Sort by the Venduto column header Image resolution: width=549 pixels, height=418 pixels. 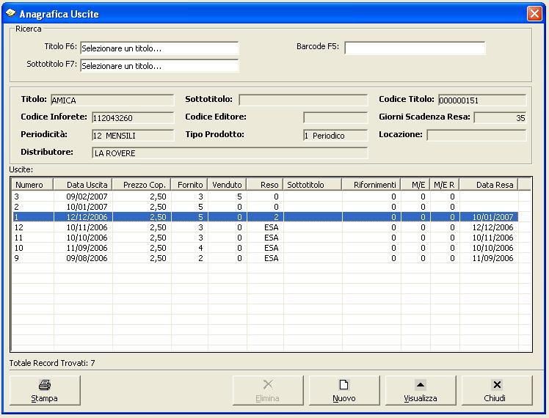(227, 184)
